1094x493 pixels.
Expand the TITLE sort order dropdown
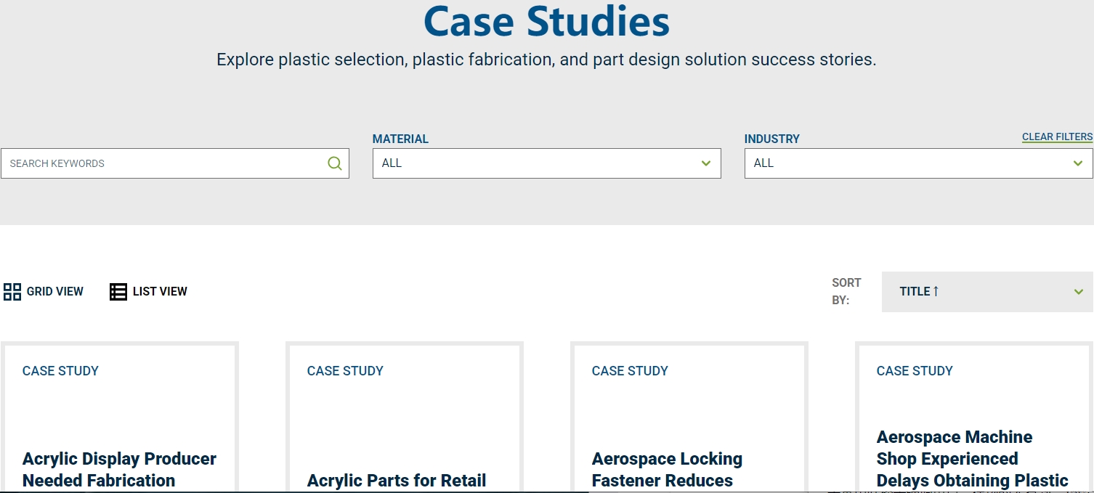(x=987, y=292)
